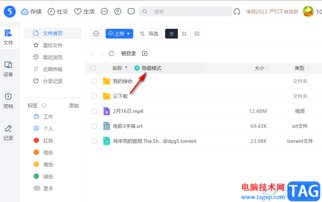Select the 设备 sidebar tab

click(x=8, y=69)
